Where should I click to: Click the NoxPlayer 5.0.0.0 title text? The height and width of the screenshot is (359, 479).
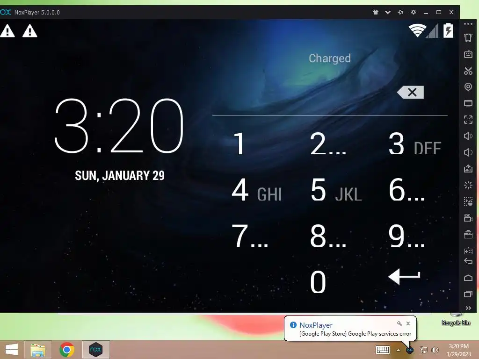(x=37, y=13)
